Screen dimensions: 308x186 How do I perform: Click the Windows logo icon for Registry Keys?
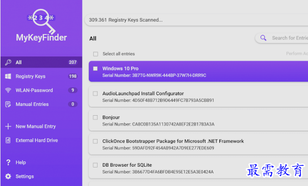8,76
